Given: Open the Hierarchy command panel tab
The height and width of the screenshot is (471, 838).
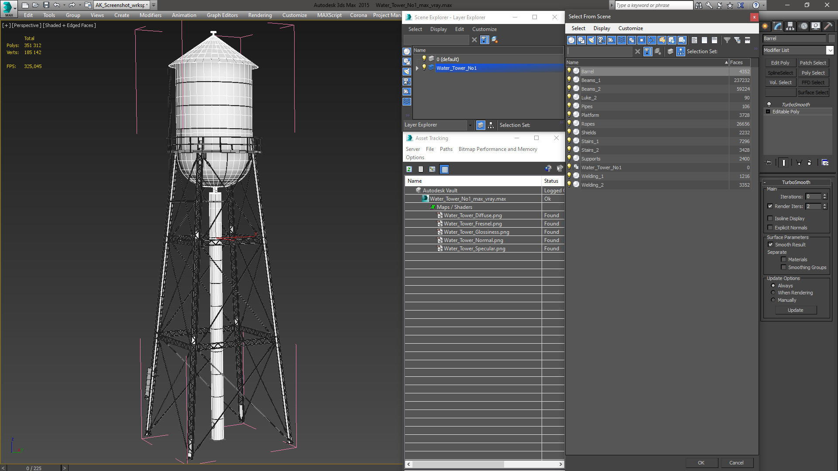Looking at the screenshot, I should coord(790,26).
